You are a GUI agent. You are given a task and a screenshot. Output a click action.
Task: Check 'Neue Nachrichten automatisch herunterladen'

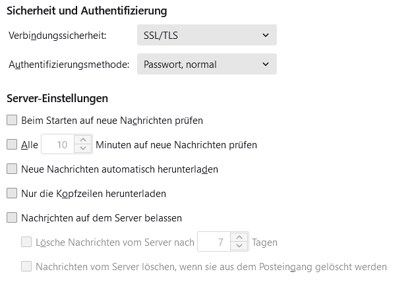pyautogui.click(x=12, y=169)
